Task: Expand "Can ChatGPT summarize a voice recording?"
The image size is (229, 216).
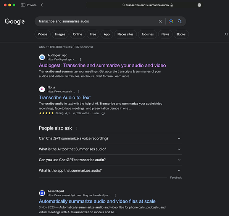Action: 179,139
